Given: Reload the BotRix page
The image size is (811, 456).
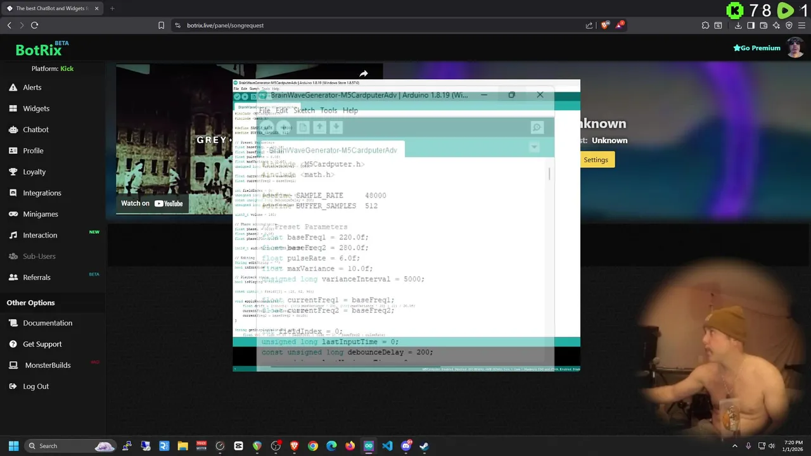Looking at the screenshot, I should 34,25.
